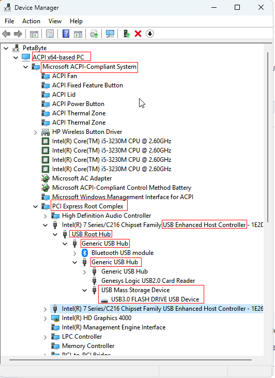Click Update device driver toolbar icon
This screenshot has height=378, width=275.
click(x=94, y=34)
